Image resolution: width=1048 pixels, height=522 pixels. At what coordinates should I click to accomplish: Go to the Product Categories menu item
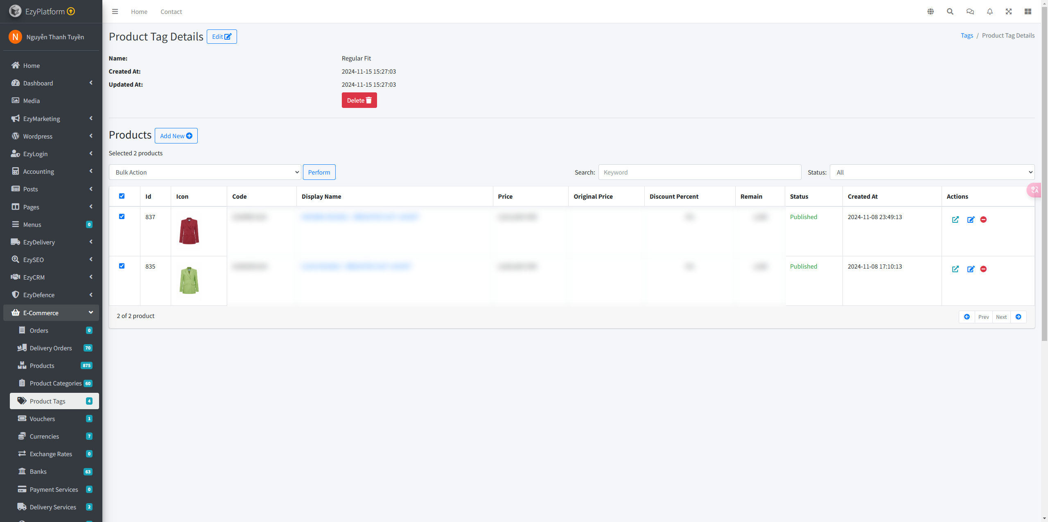(55, 383)
